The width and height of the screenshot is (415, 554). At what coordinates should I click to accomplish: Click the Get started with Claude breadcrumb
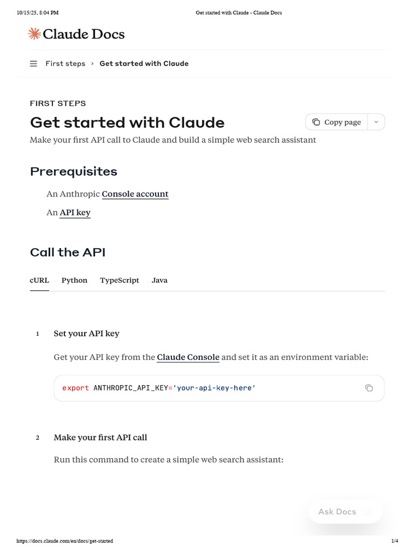[144, 64]
